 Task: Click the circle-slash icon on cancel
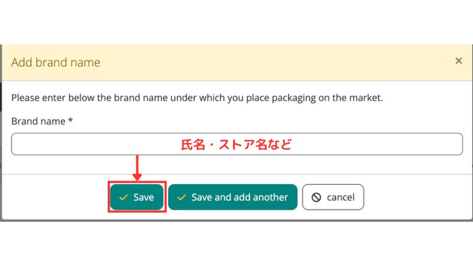[x=316, y=197]
